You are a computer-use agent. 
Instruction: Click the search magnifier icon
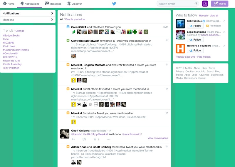[x=196, y=3]
